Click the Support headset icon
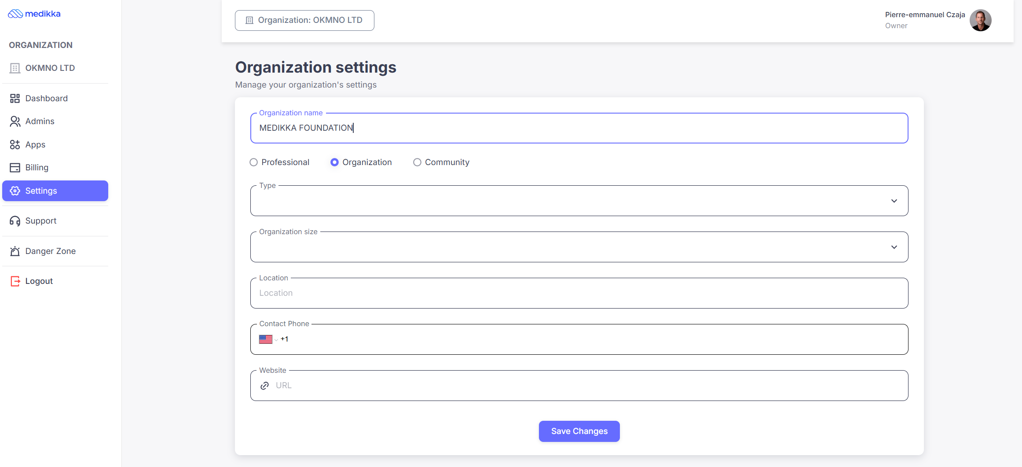The width and height of the screenshot is (1022, 467). [x=15, y=221]
